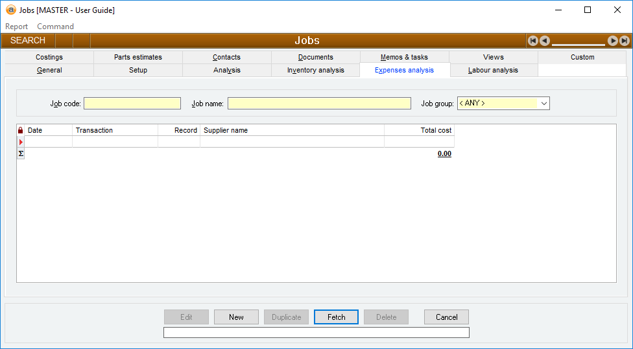633x349 pixels.
Task: Open the Command menu
Action: 55,27
